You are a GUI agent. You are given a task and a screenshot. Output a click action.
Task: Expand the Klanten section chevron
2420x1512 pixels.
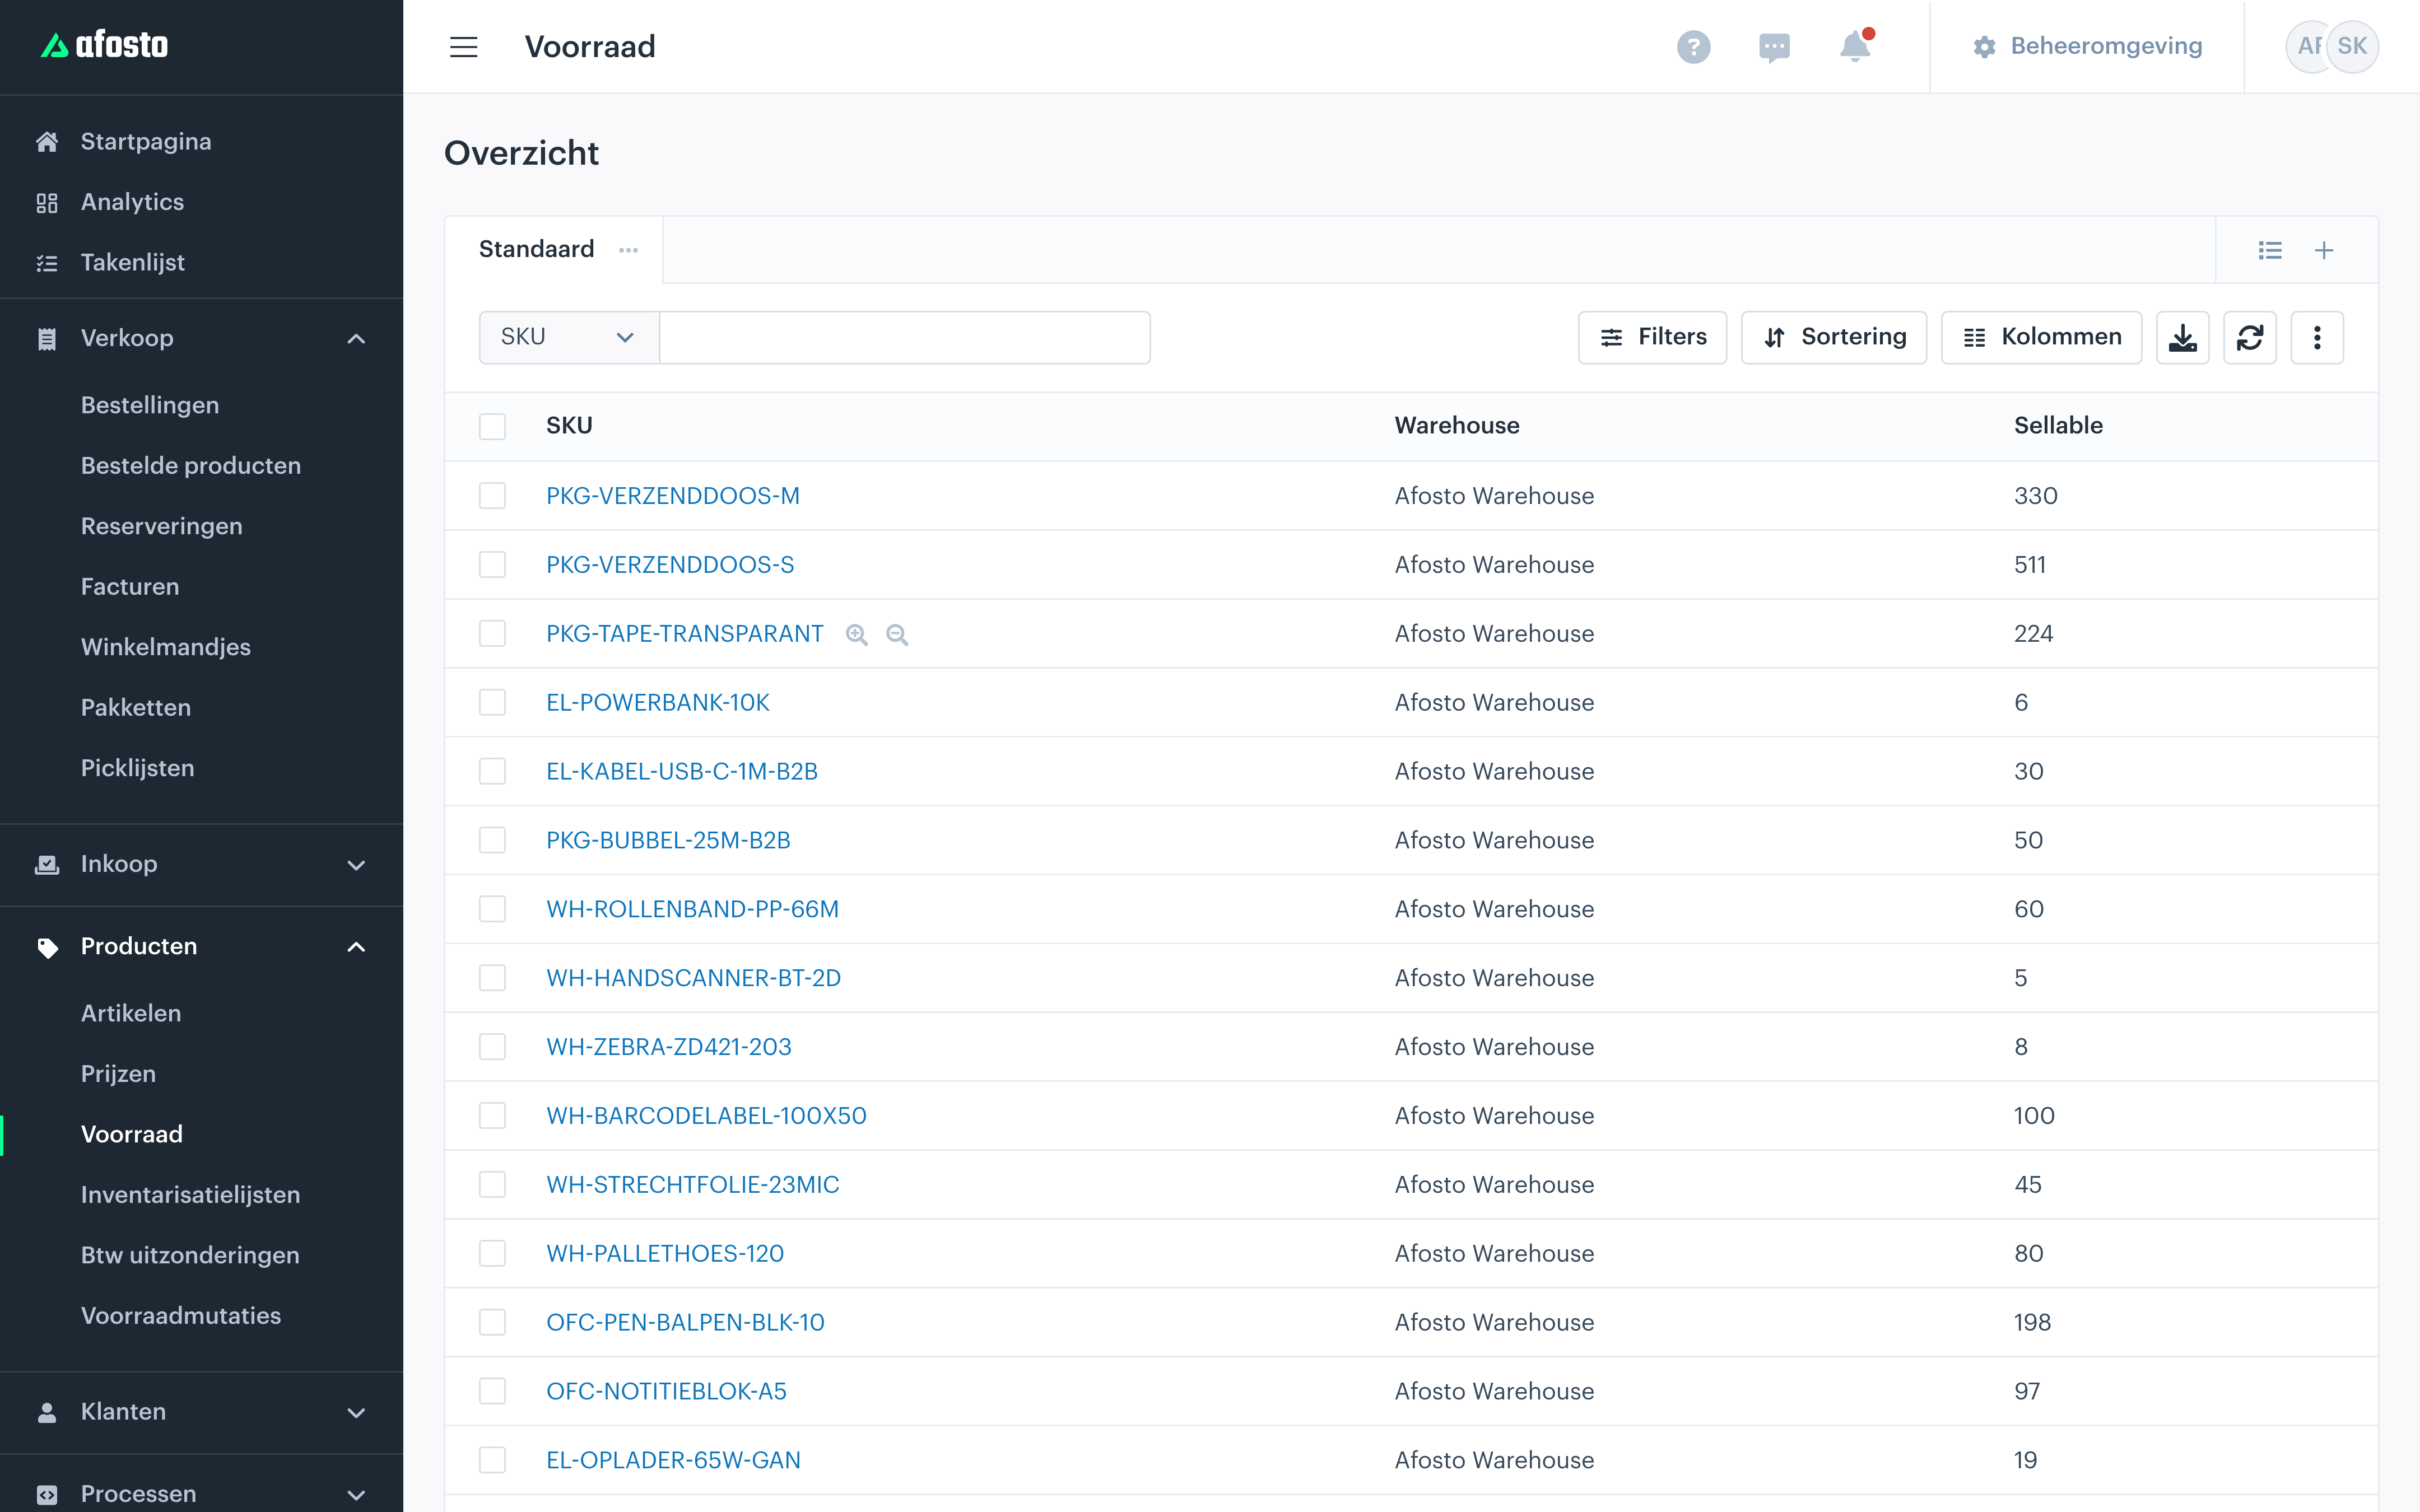[356, 1413]
